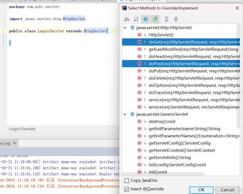Click the method icon beside doOptions
The image size is (243, 194).
pyautogui.click(x=139, y=85)
